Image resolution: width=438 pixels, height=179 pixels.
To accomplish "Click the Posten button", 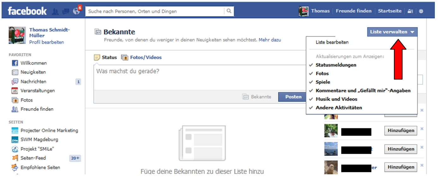I will (x=293, y=97).
